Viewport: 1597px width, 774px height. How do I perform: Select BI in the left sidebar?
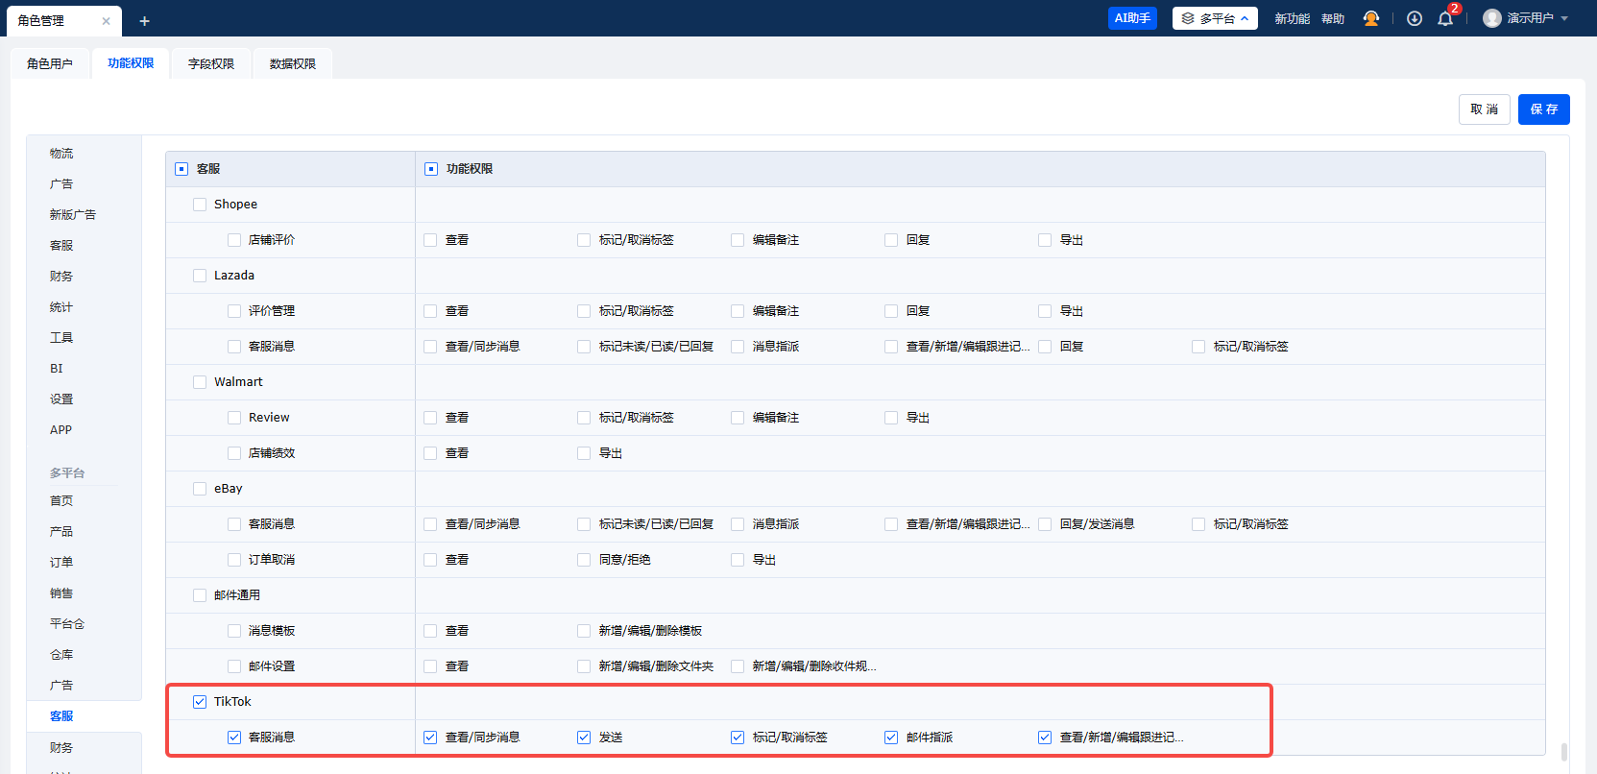point(57,369)
